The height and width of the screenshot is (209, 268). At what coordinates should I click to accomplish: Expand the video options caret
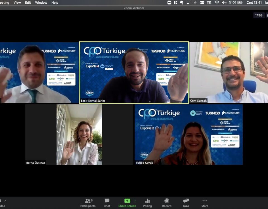(5, 201)
